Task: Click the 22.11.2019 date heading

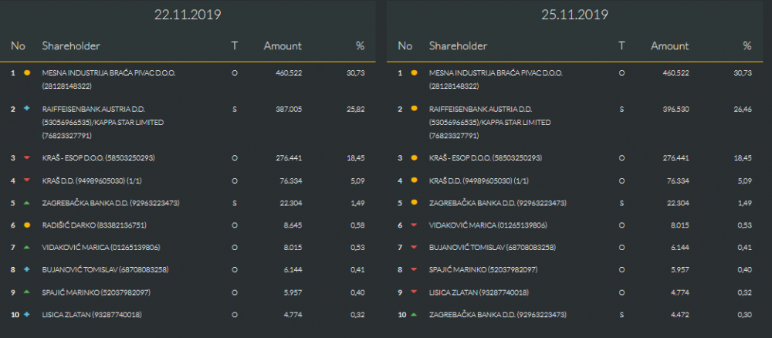Action: coord(188,15)
